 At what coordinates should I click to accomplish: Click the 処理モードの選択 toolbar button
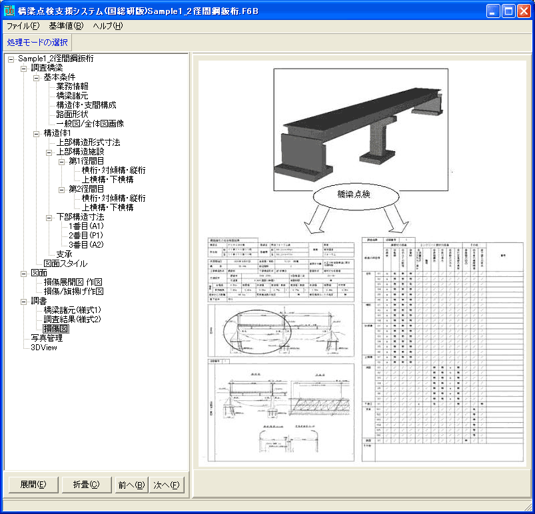[37, 43]
